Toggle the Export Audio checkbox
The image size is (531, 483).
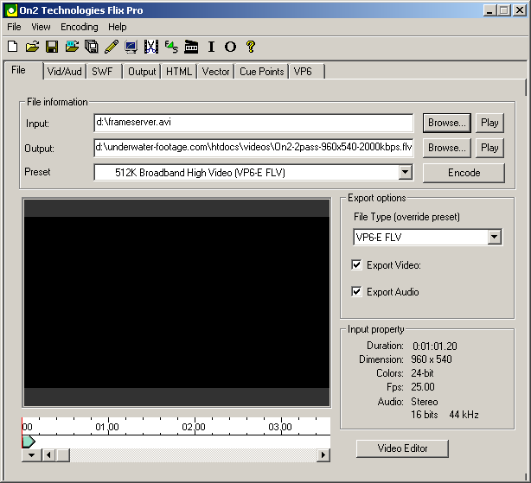[357, 292]
